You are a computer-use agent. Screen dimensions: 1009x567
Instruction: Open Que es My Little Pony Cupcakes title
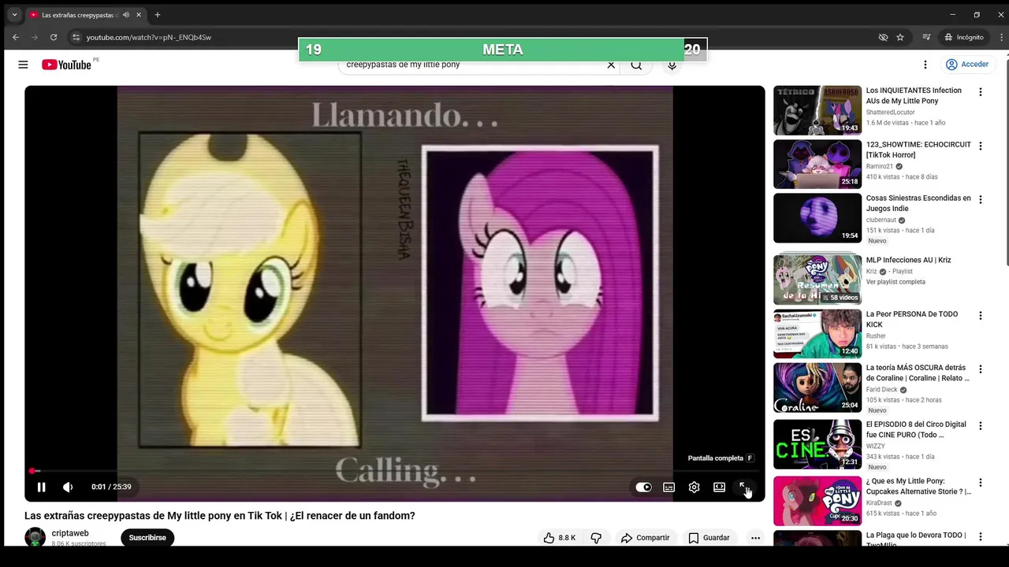(x=918, y=486)
